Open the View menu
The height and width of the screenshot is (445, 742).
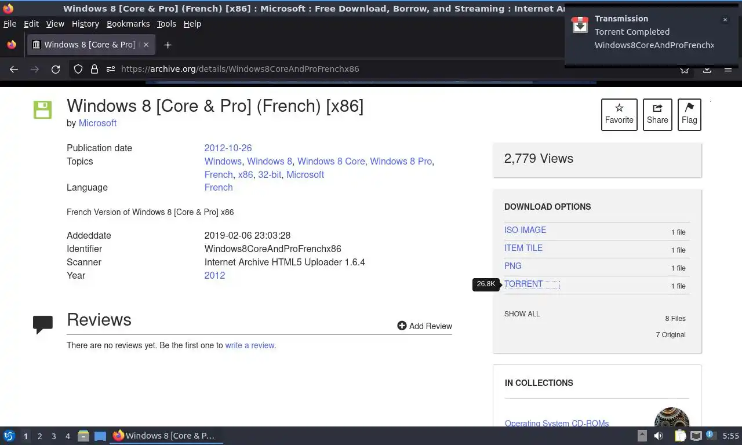pyautogui.click(x=55, y=24)
